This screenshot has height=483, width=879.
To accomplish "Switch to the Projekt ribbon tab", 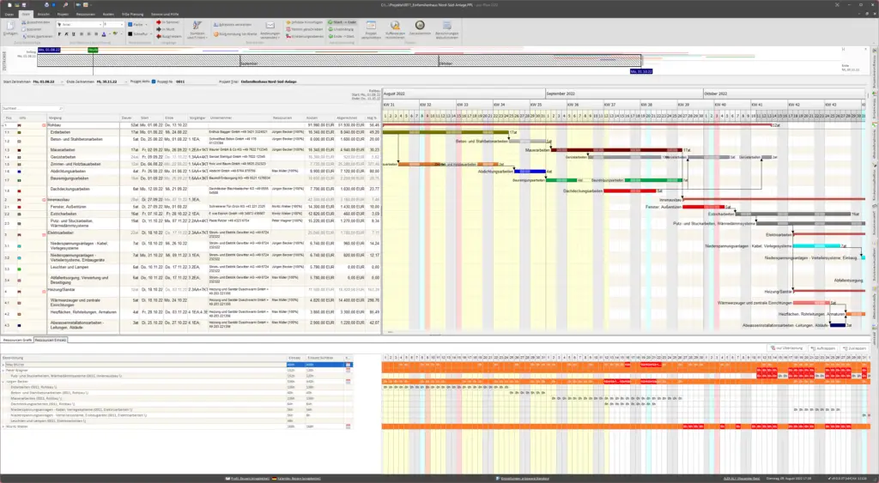I will click(x=63, y=14).
